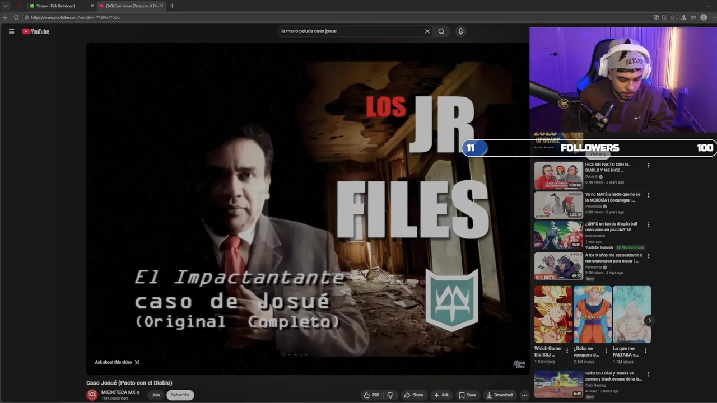The width and height of the screenshot is (717, 403).
Task: Click the Join membership button
Action: pos(156,395)
